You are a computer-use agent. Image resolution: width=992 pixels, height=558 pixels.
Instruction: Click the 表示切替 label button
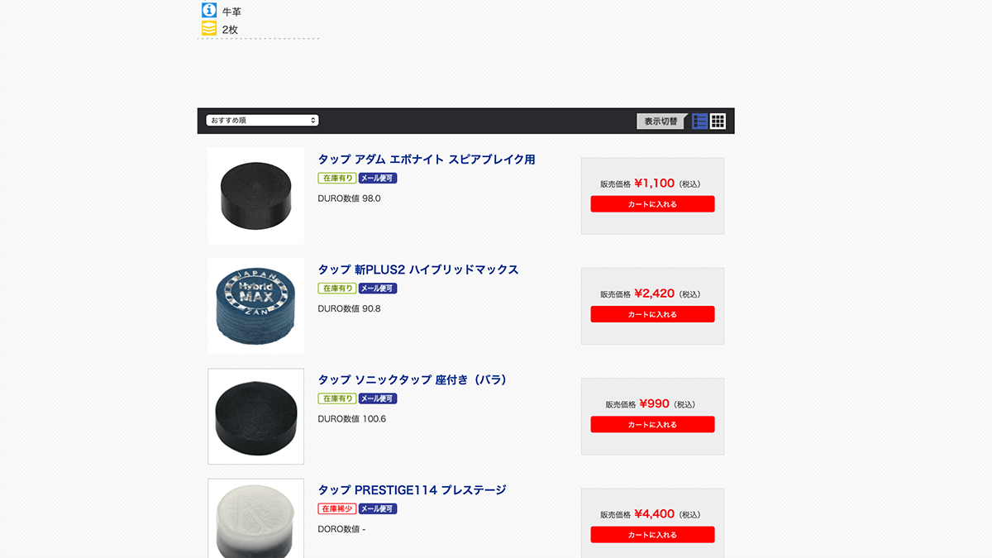(661, 121)
